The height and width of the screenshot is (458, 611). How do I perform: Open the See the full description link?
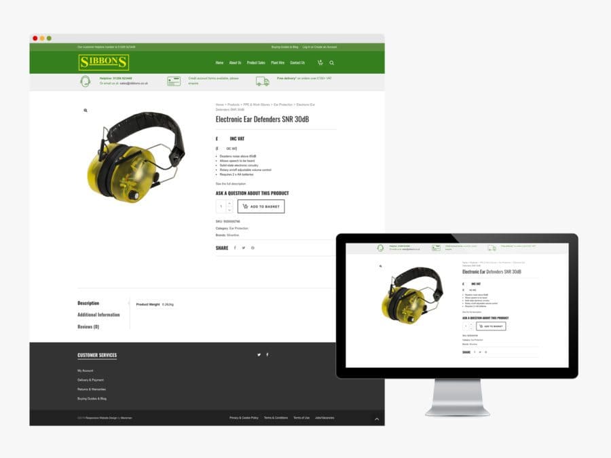pos(231,183)
